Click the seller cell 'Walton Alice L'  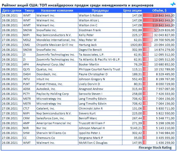pyautogui.click(x=89, y=20)
